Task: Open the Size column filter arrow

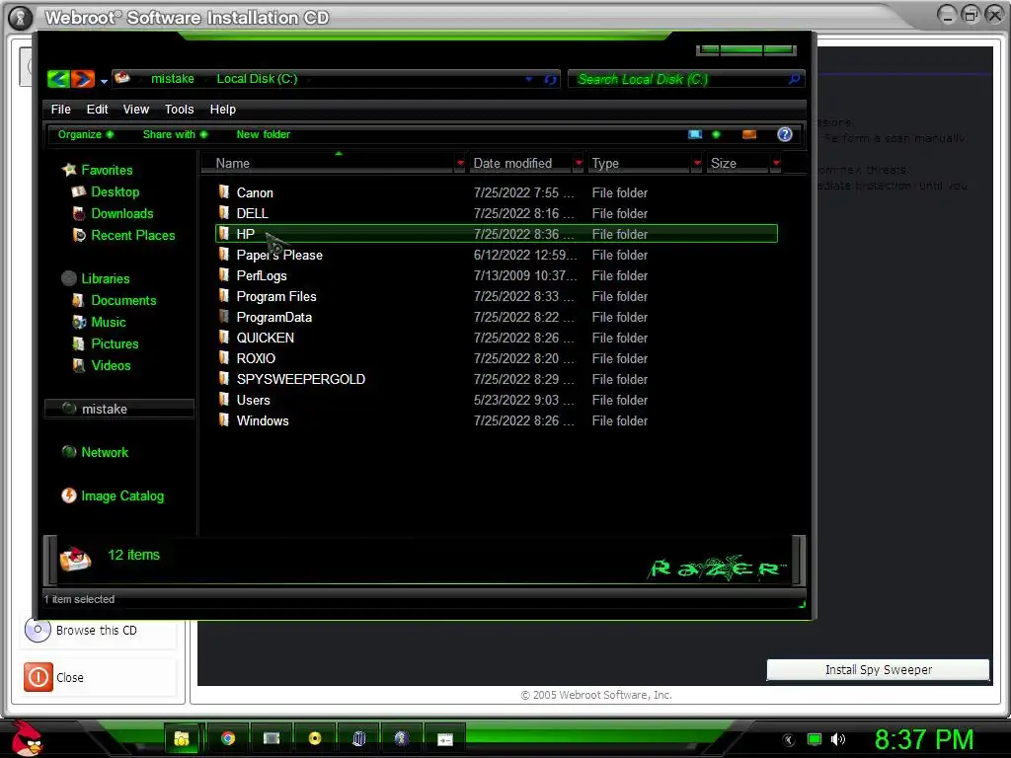Action: pos(776,163)
